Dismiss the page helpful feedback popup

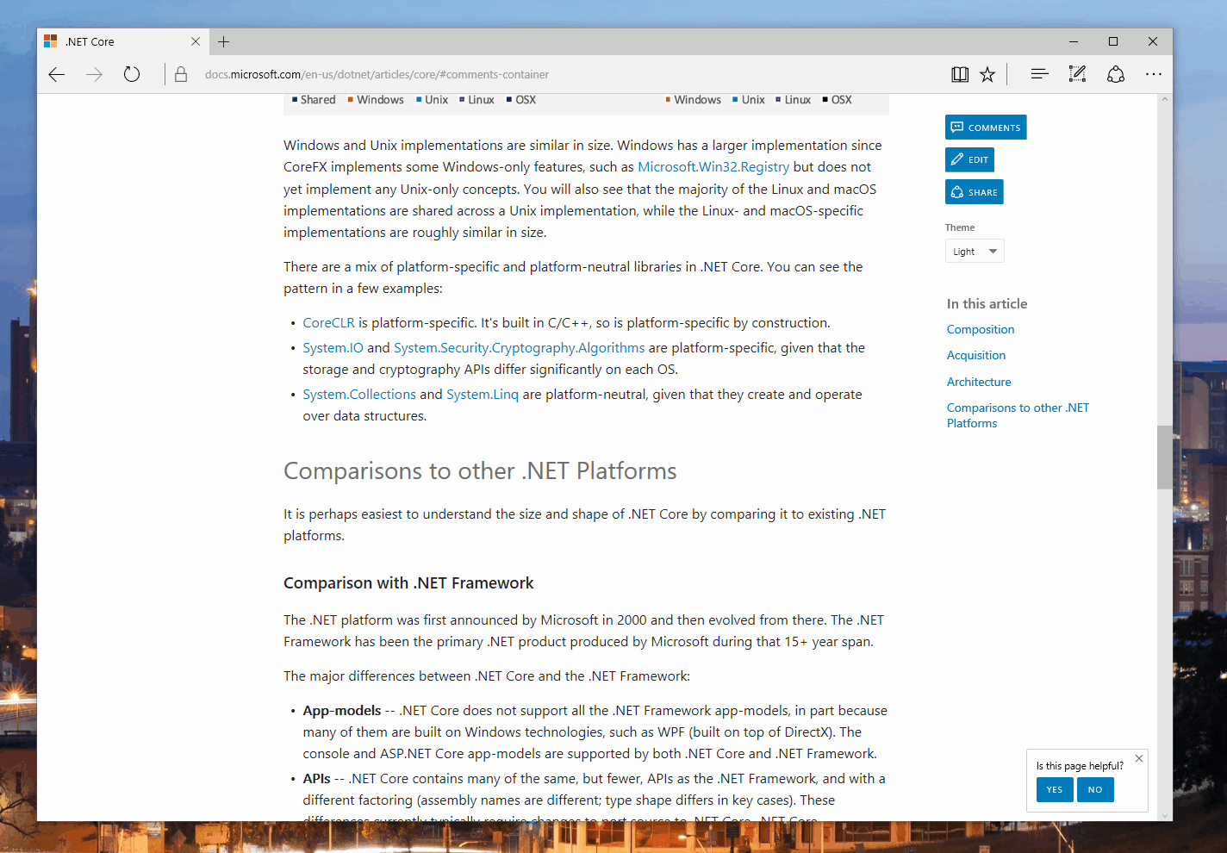pos(1139,758)
